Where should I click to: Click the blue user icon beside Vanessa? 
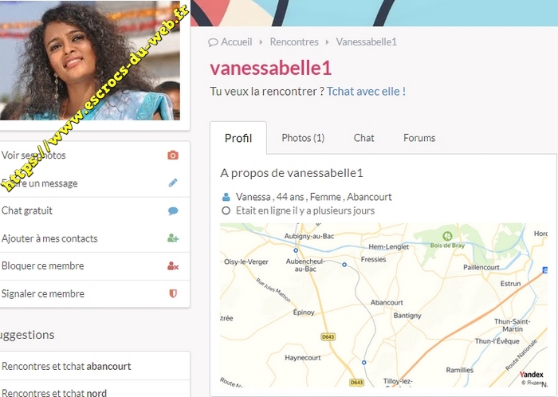226,197
